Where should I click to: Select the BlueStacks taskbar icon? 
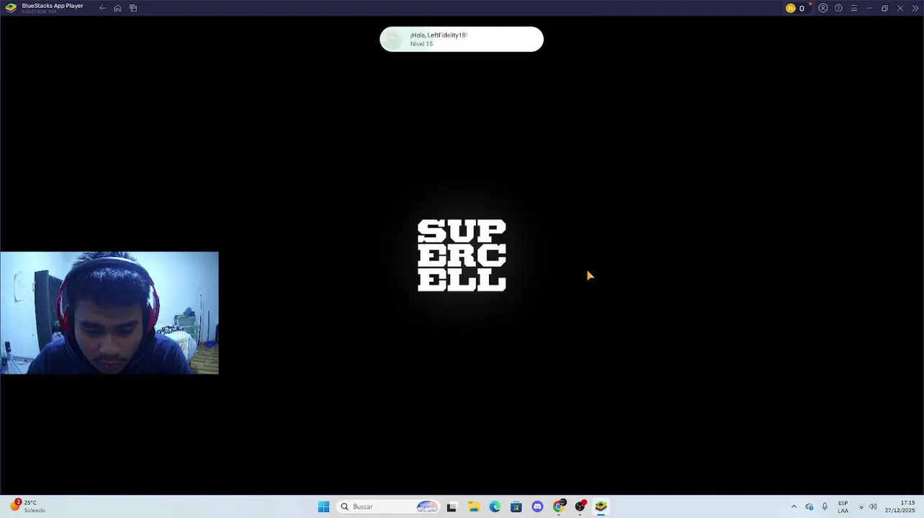pyautogui.click(x=601, y=506)
